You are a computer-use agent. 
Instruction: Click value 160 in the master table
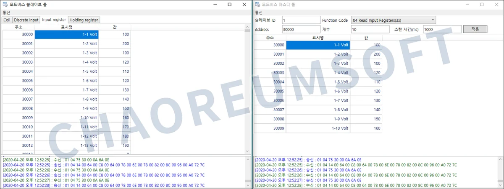coord(366,128)
